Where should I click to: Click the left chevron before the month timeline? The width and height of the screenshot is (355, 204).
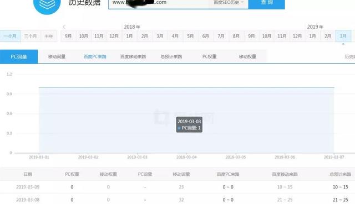64,27
